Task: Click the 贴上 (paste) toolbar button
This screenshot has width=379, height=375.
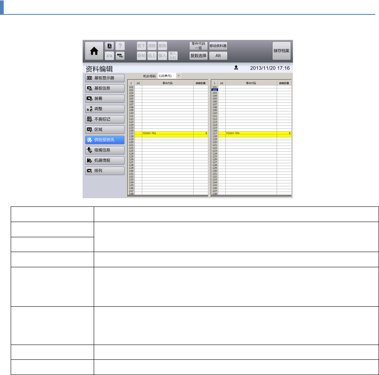Action: [152, 56]
